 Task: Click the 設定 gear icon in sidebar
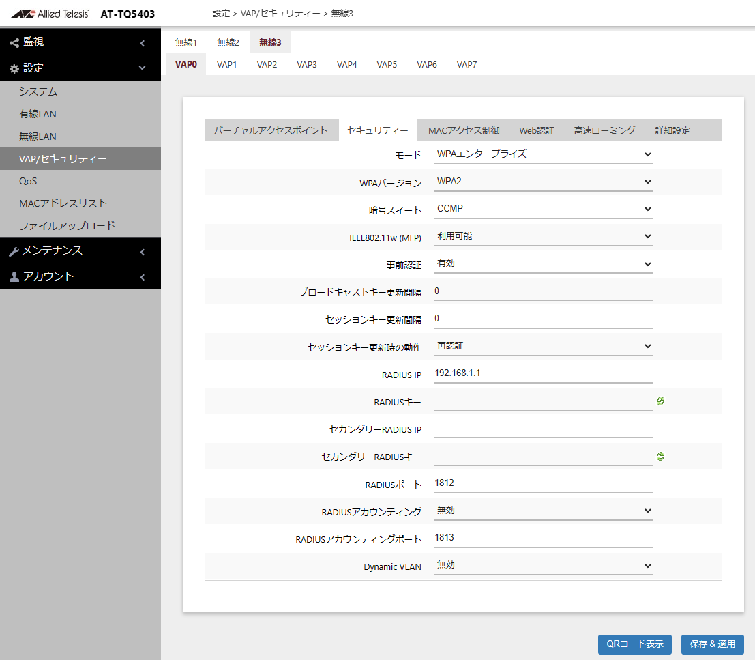[14, 69]
